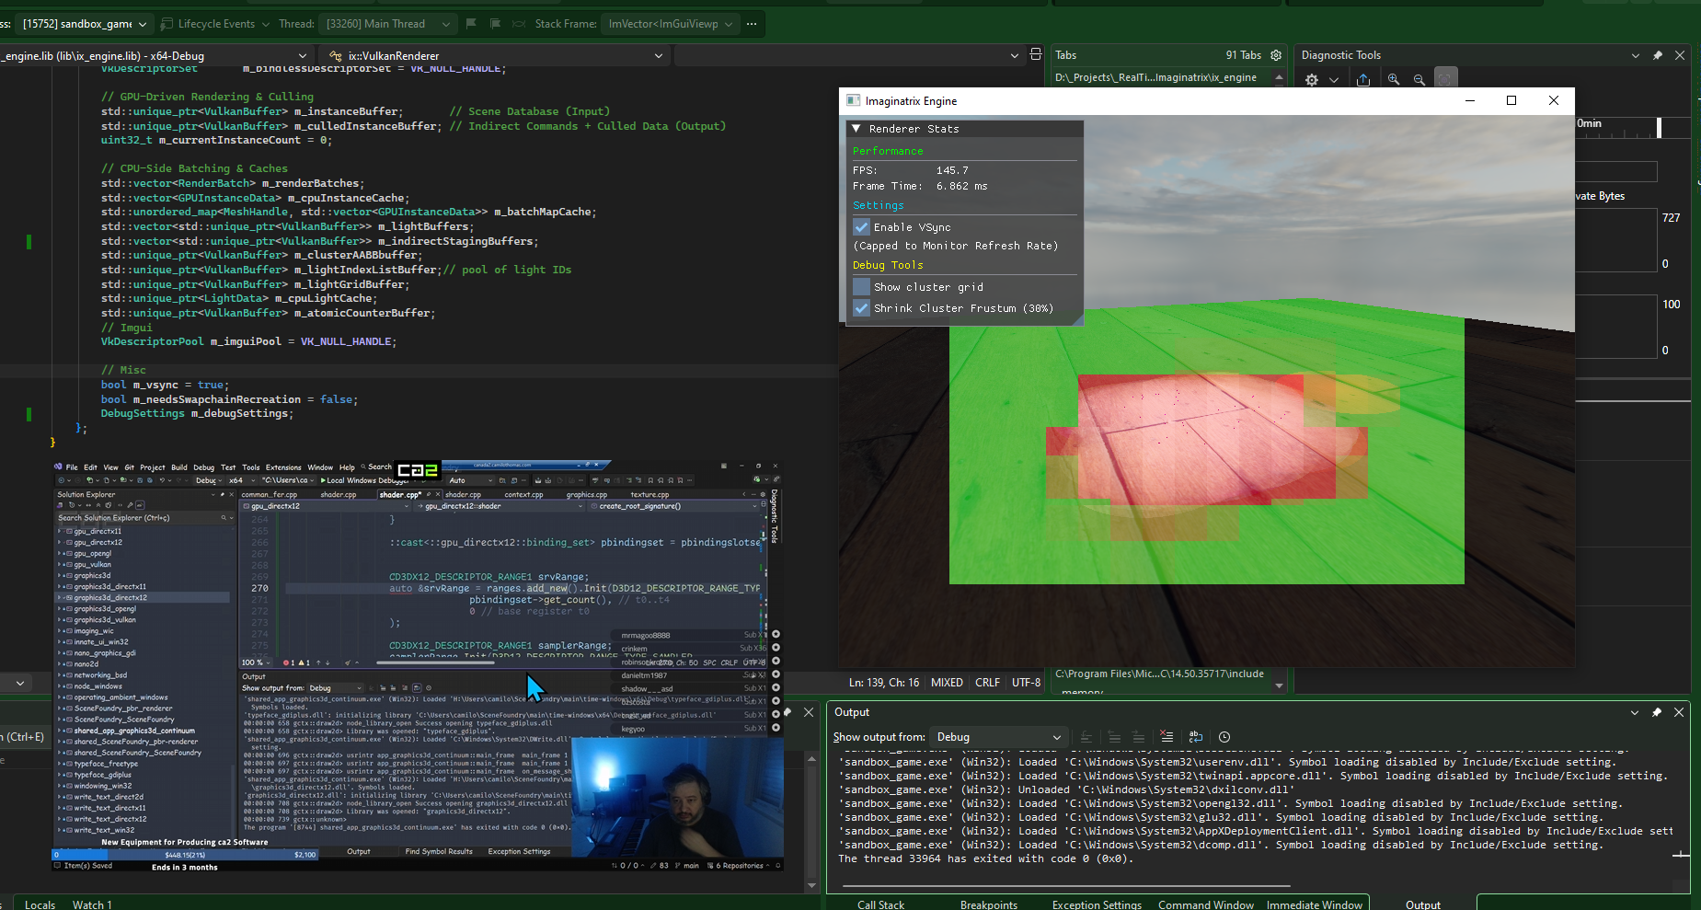Open the Immediate Window tab
Image resolution: width=1701 pixels, height=910 pixels.
pyautogui.click(x=1314, y=904)
